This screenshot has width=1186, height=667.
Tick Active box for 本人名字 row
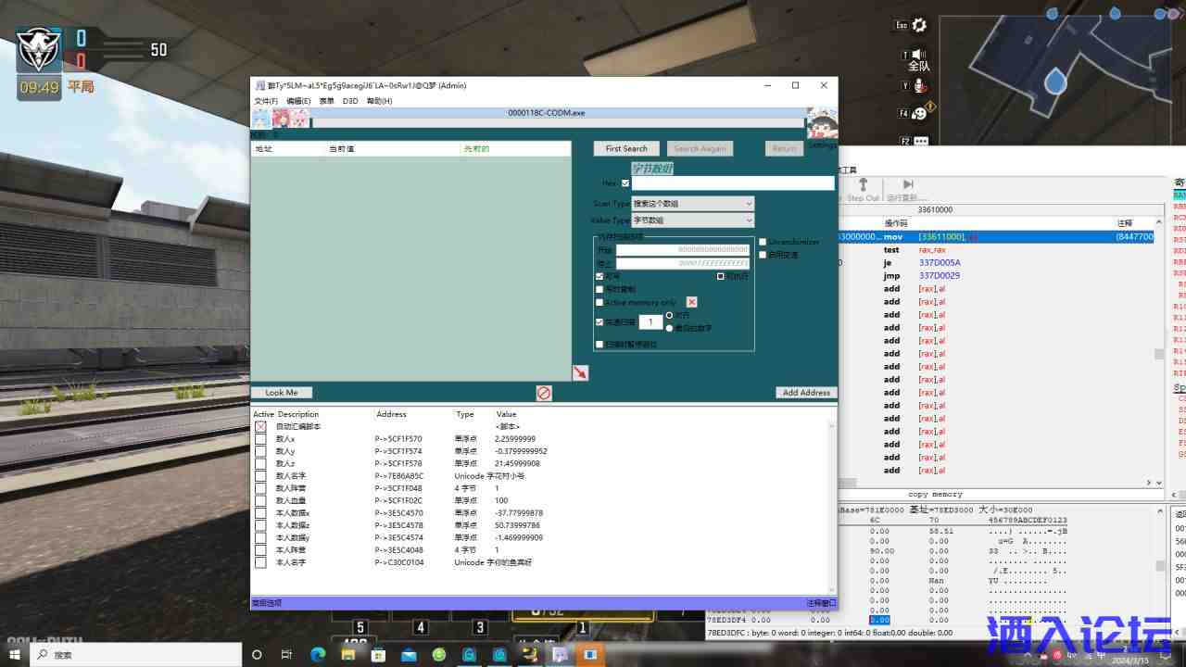(260, 562)
